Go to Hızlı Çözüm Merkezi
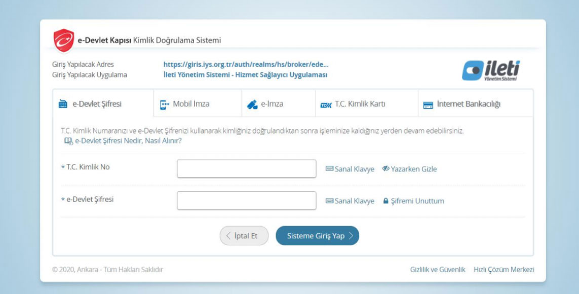 pos(504,270)
